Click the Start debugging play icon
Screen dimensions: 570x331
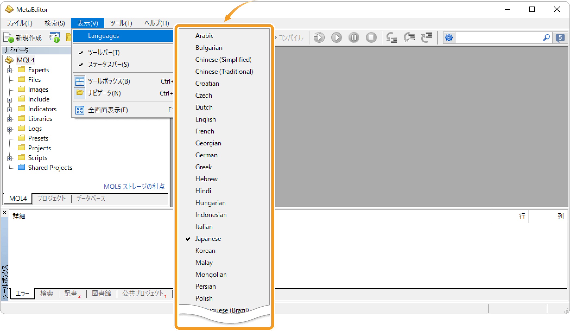[x=337, y=37]
